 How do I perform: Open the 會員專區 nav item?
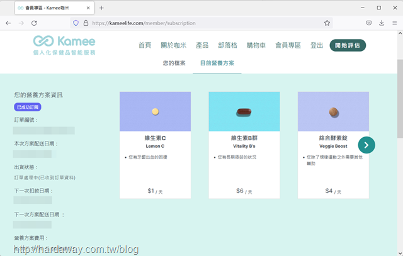point(288,45)
